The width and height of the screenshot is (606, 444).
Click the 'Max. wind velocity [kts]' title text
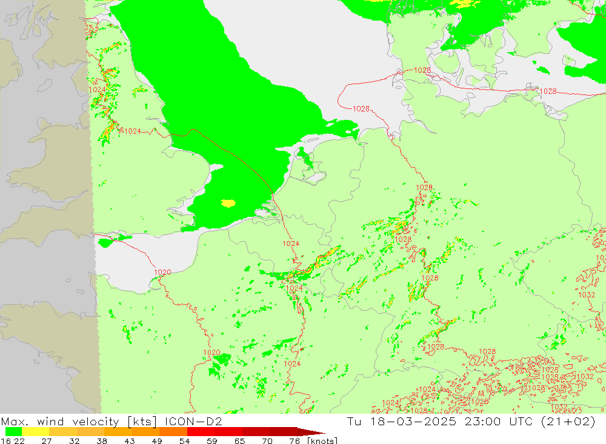point(79,421)
